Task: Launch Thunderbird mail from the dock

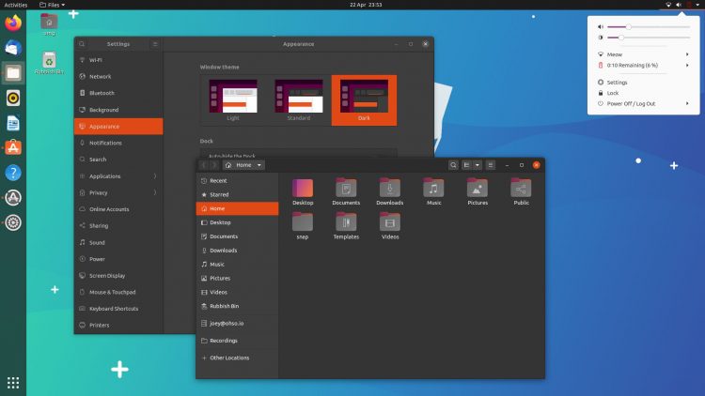Action: [13, 48]
